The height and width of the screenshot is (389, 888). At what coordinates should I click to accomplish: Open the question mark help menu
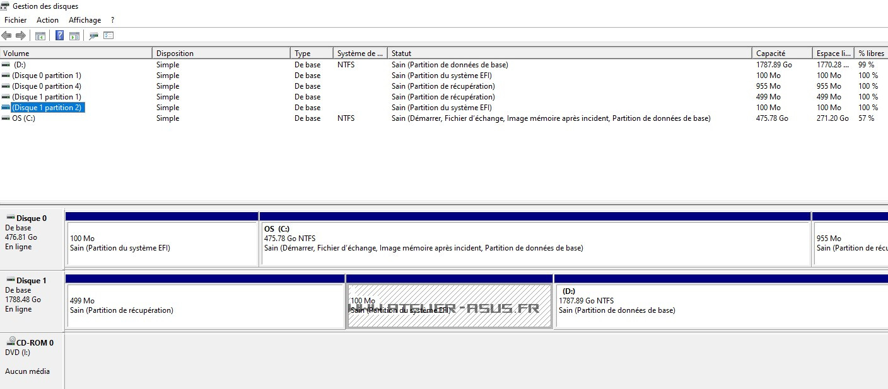pyautogui.click(x=112, y=20)
